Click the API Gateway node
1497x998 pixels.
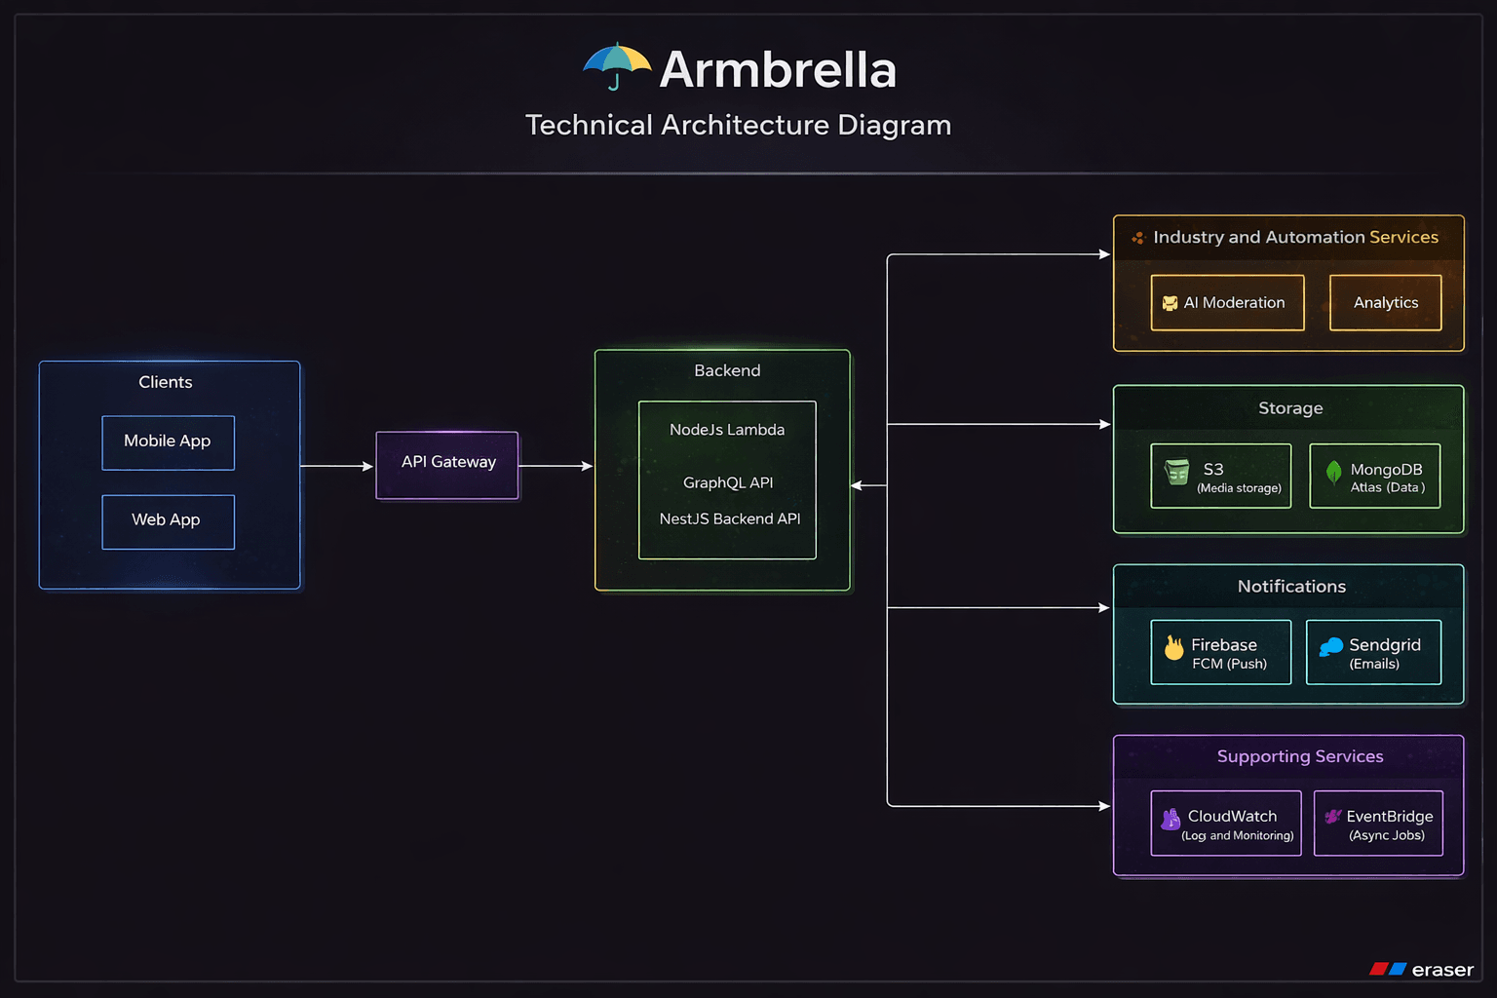(x=447, y=464)
